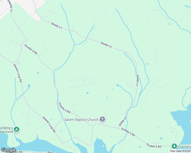Select the top Double S Rd label

pos(31,49)
